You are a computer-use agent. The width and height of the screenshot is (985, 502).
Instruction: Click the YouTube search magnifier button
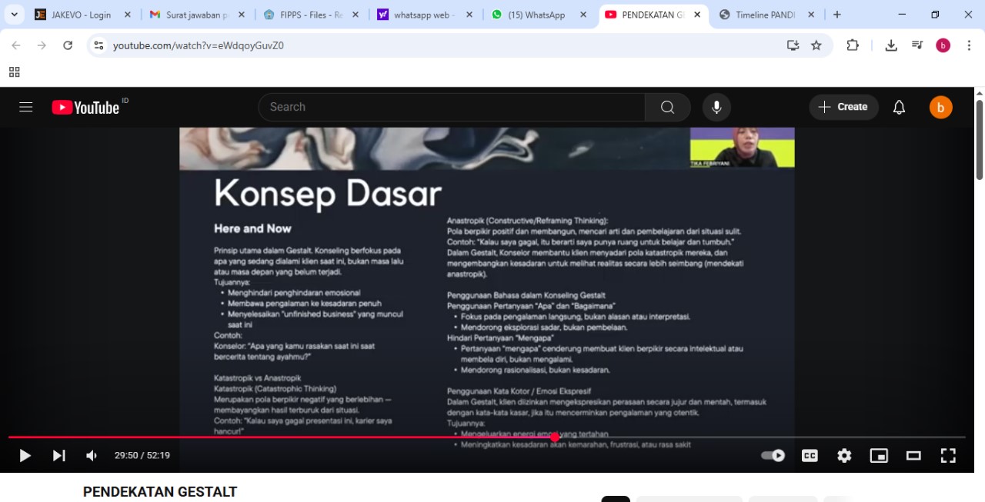click(667, 107)
